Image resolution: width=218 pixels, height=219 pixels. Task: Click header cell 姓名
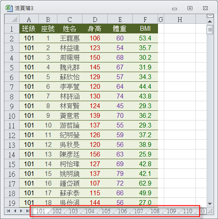coord(70,29)
